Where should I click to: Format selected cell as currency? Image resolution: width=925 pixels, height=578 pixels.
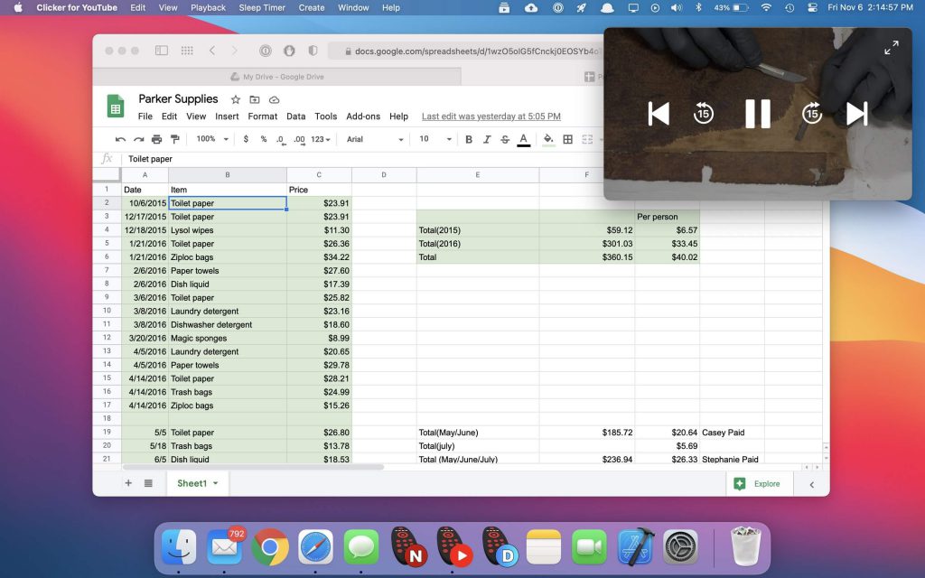pyautogui.click(x=246, y=139)
